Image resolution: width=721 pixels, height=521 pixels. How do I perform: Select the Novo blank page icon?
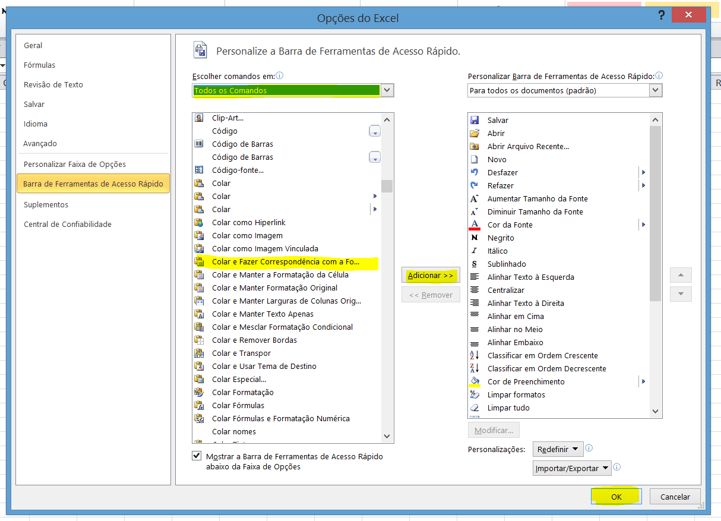click(x=475, y=159)
